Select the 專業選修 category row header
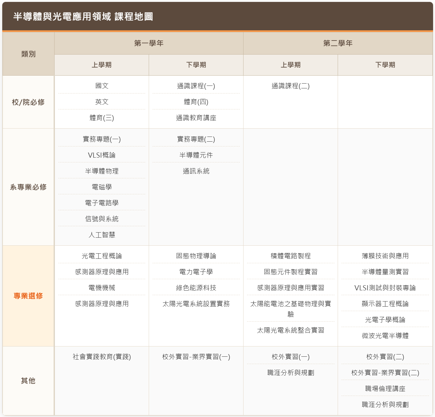Image resolution: width=435 pixels, height=417 pixels. click(28, 296)
